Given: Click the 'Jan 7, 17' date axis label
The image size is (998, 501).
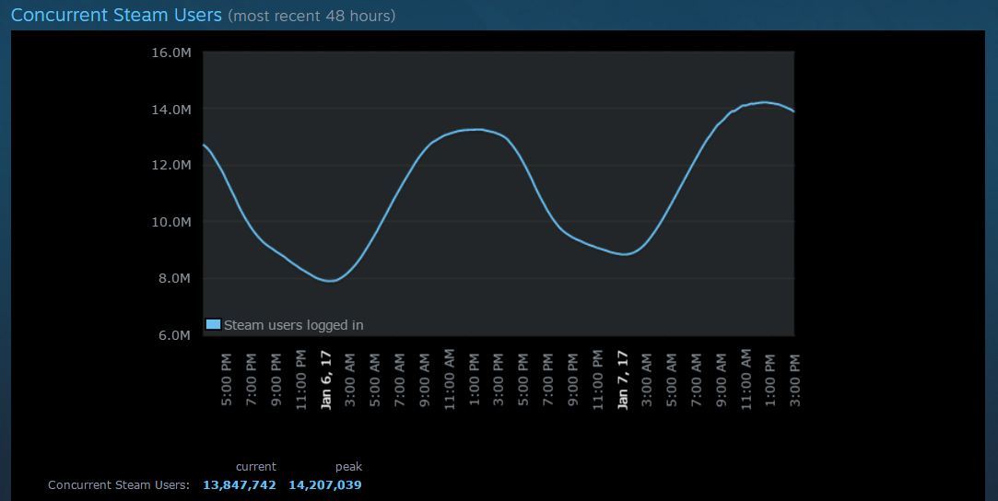Looking at the screenshot, I should pos(622,379).
